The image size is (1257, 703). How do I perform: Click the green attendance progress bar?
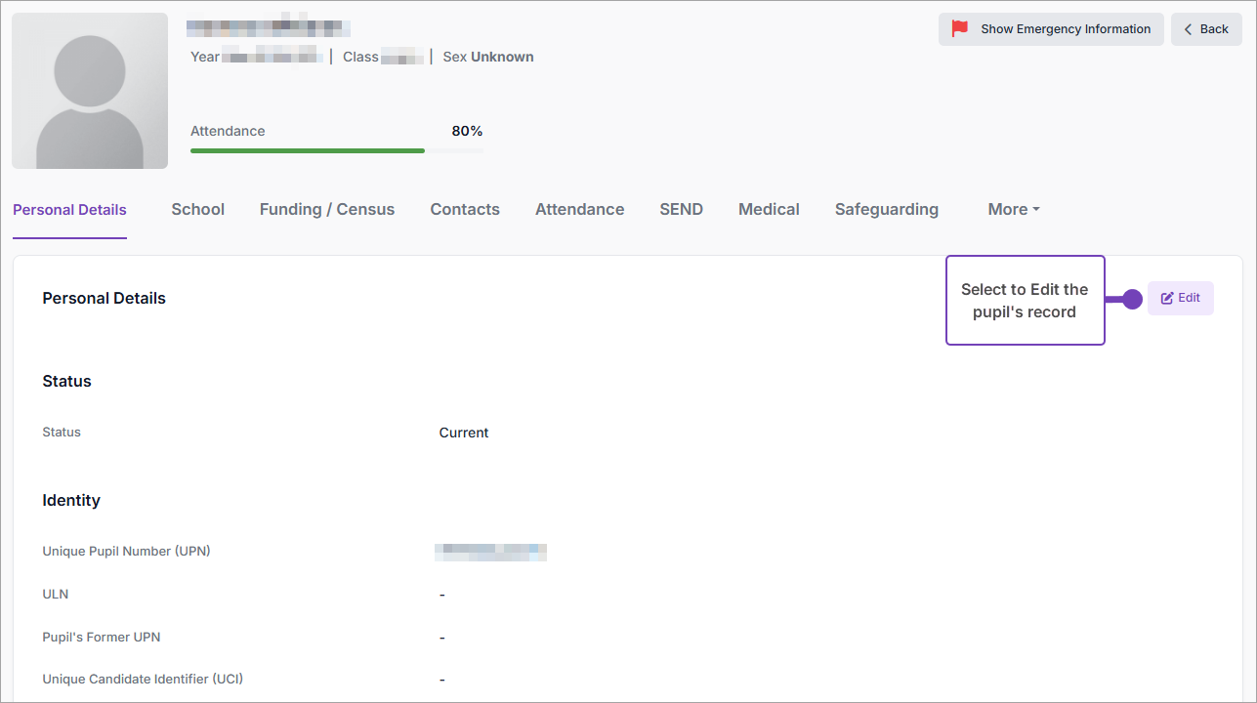[x=308, y=150]
